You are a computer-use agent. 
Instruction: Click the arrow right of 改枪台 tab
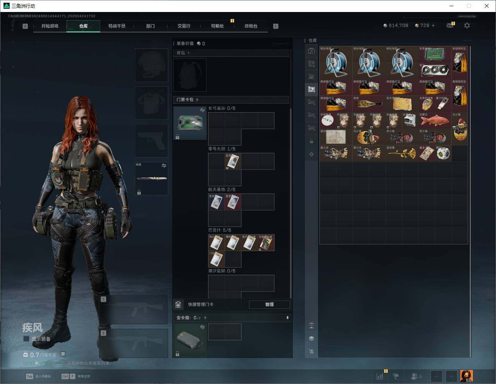pyautogui.click(x=275, y=26)
